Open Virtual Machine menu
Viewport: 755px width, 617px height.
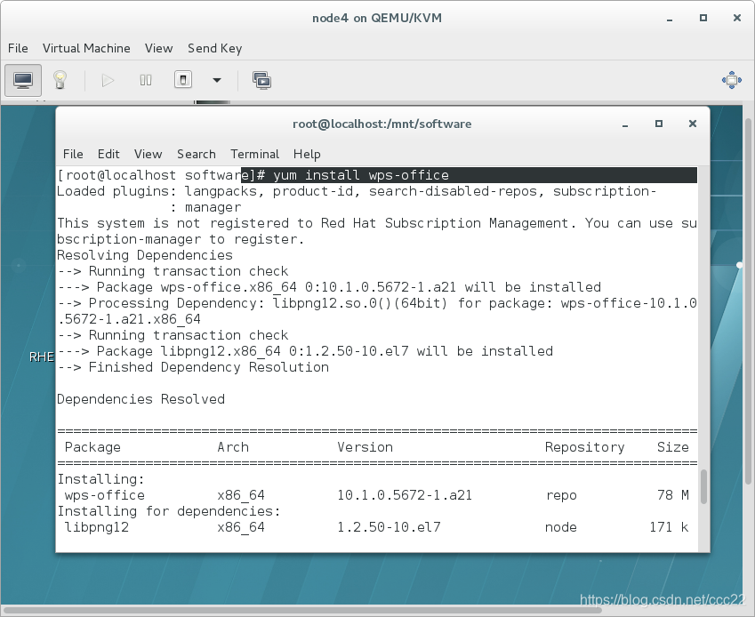point(86,48)
